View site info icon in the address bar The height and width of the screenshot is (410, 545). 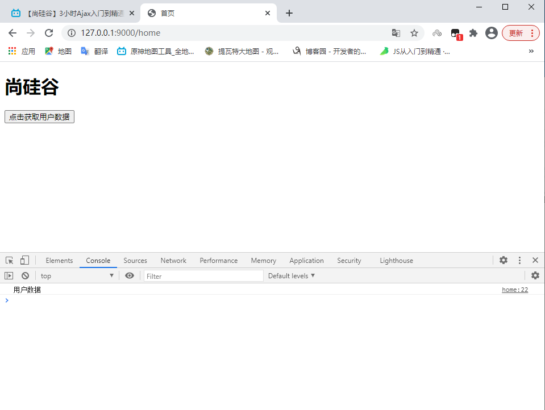click(x=72, y=33)
